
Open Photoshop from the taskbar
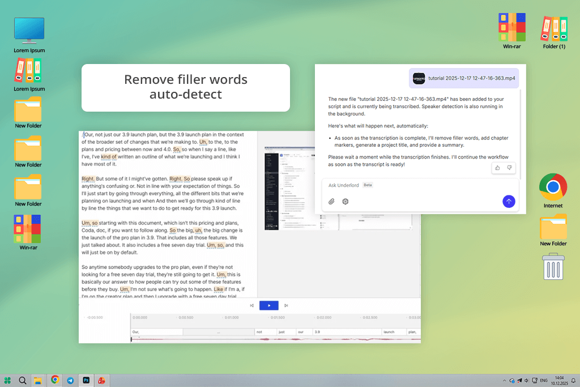pyautogui.click(x=86, y=380)
